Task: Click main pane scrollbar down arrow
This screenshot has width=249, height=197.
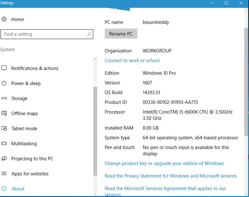Action: [246, 194]
